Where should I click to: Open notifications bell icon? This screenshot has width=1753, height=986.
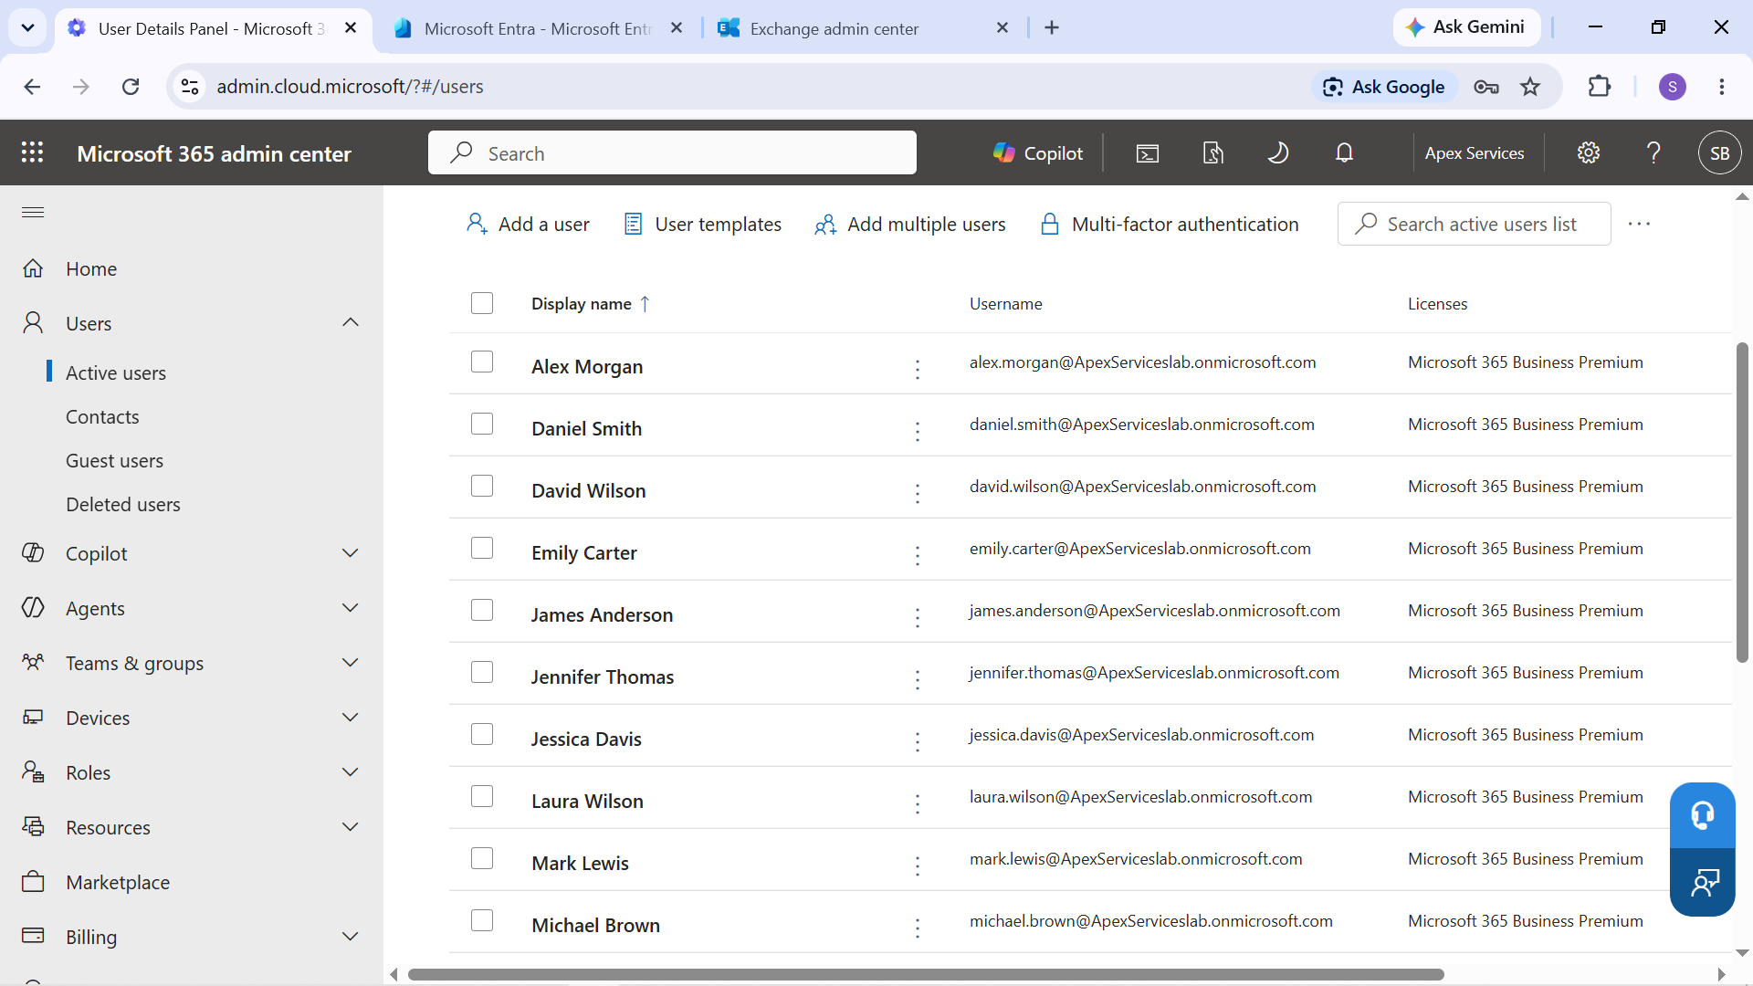(1344, 152)
